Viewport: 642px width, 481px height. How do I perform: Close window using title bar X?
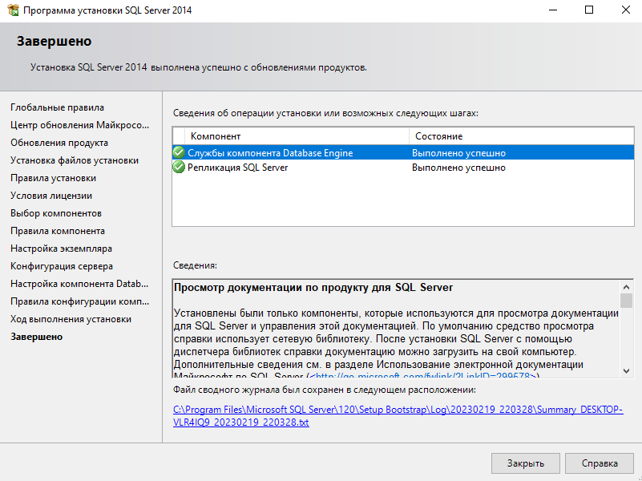(625, 10)
